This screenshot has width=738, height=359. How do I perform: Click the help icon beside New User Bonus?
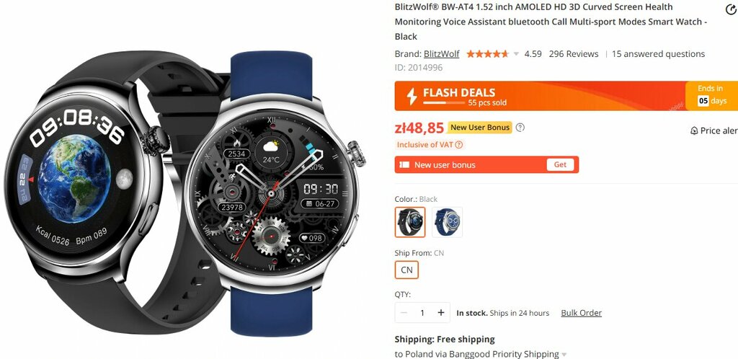click(520, 128)
